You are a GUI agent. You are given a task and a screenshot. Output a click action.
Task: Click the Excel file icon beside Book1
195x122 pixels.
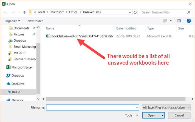click(x=48, y=36)
